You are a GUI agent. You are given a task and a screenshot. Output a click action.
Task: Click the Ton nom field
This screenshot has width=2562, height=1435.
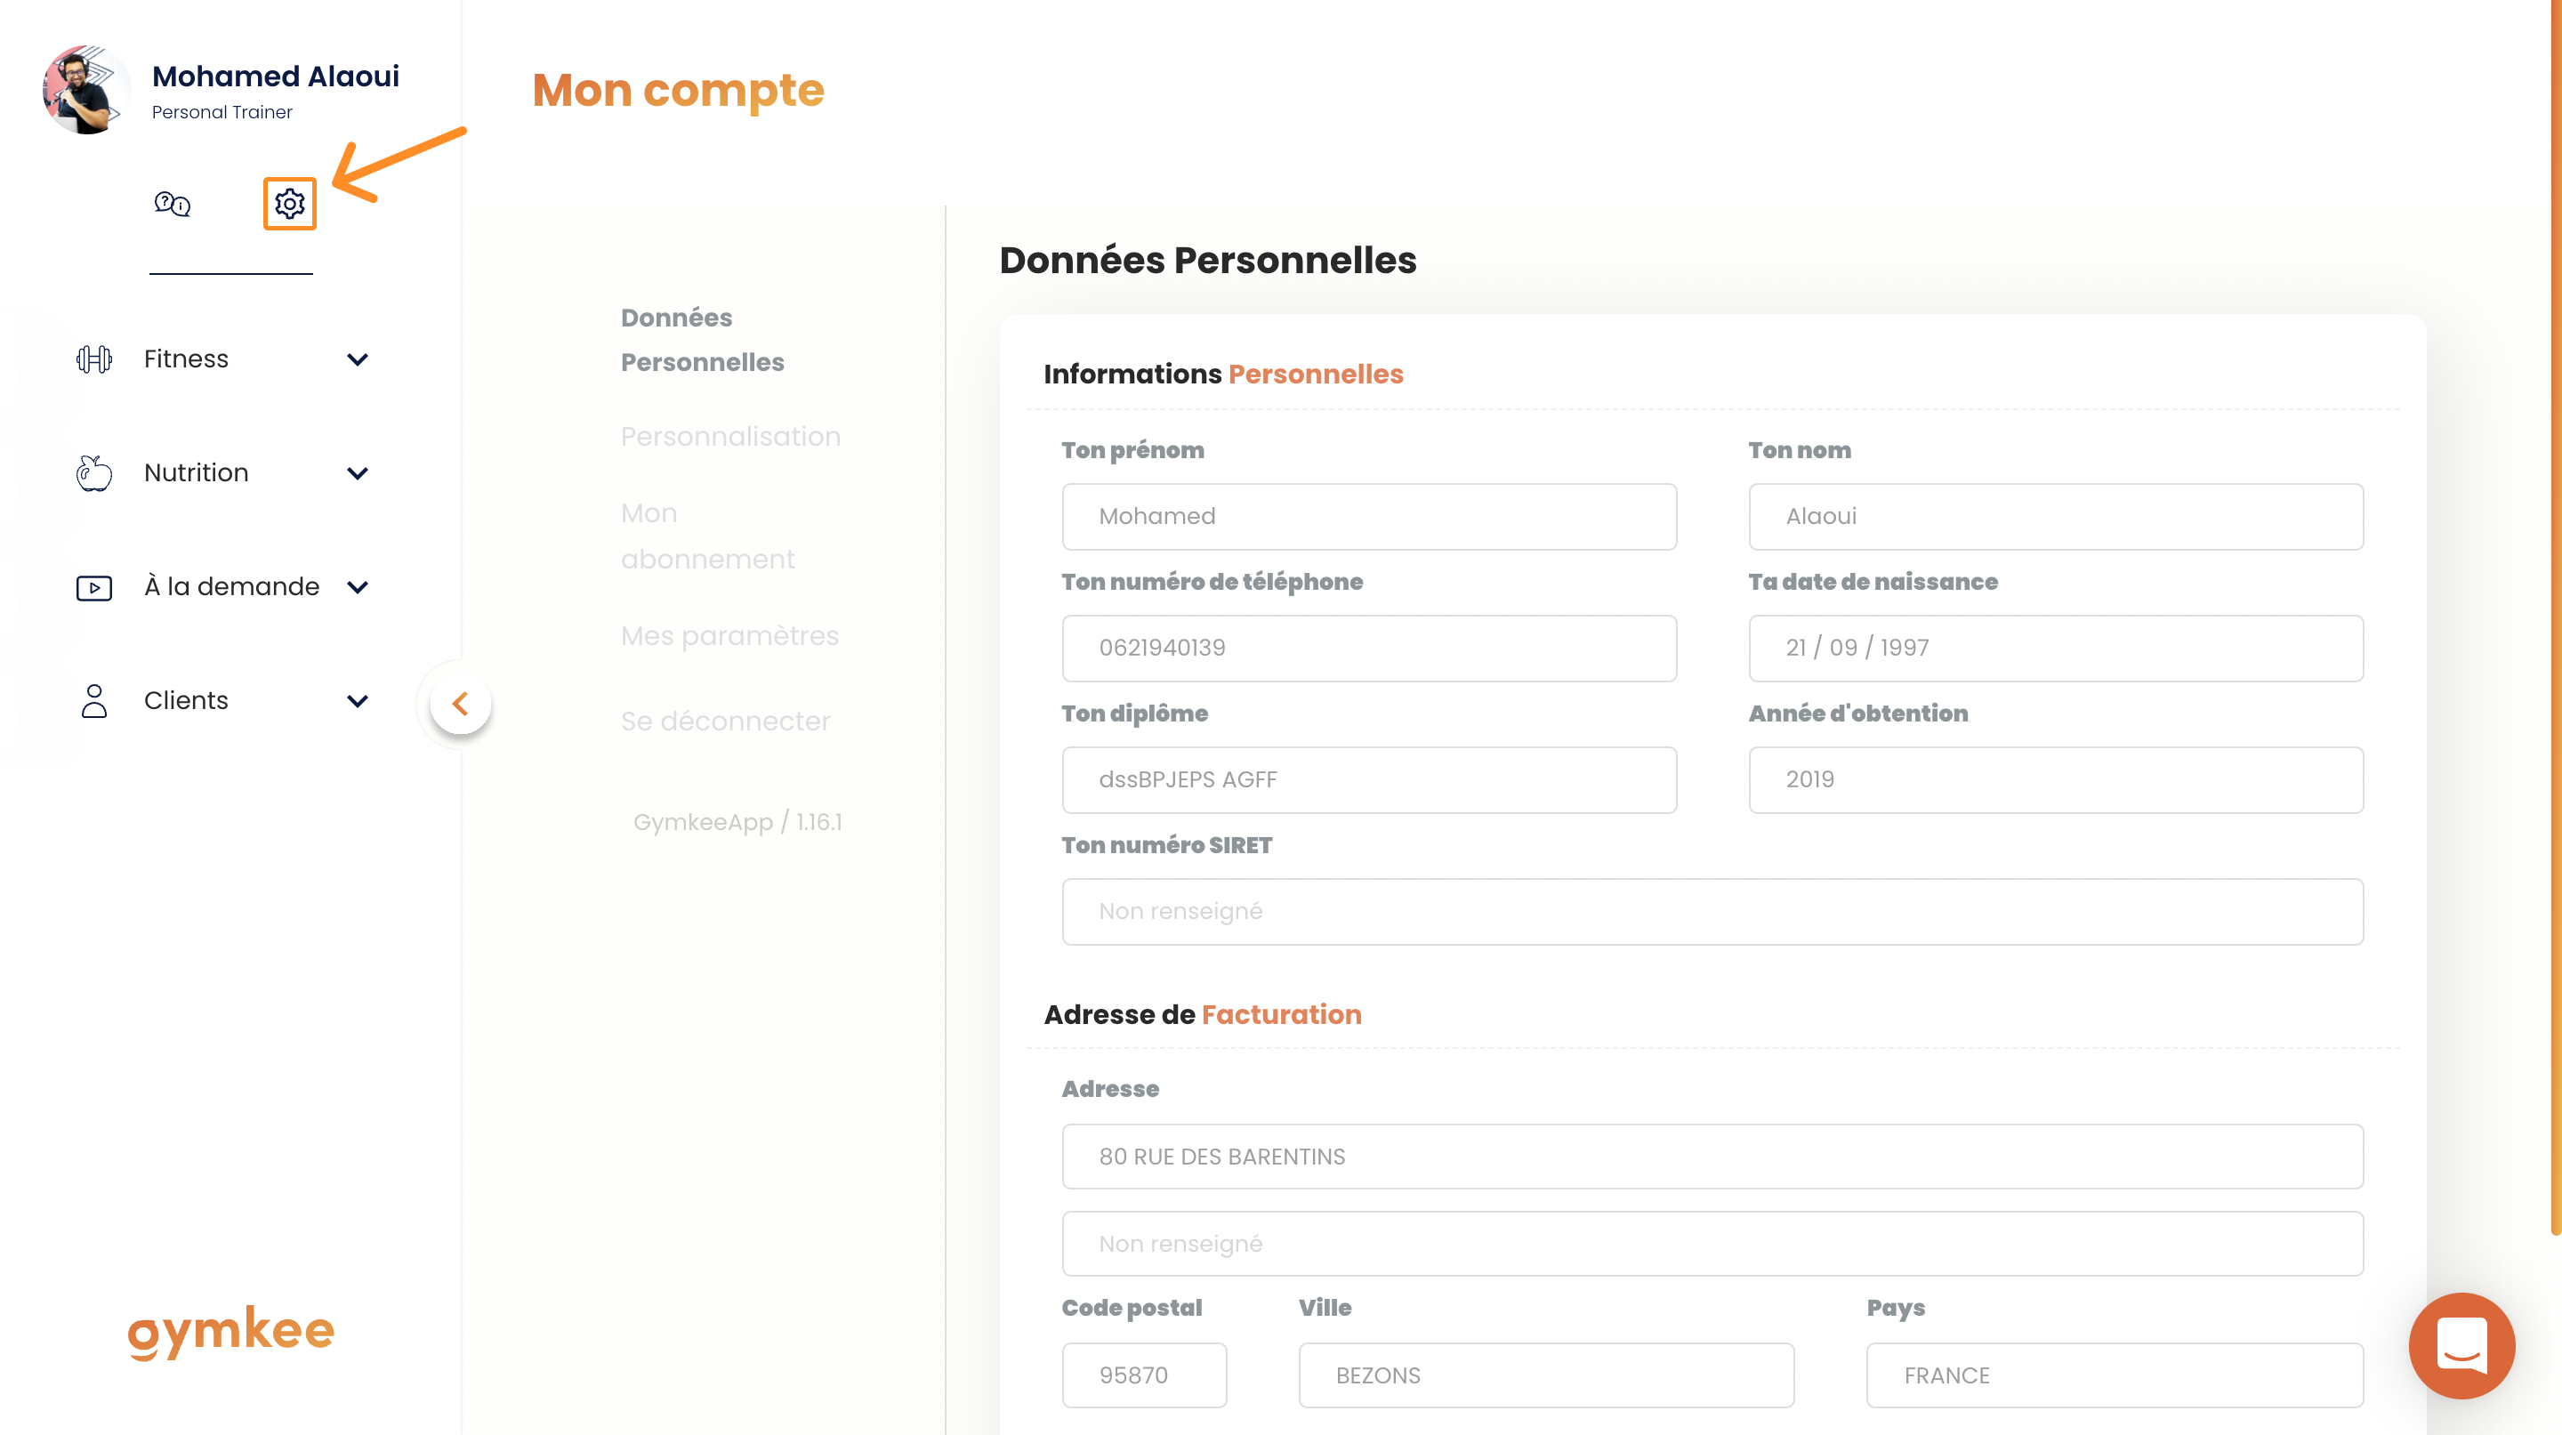point(2056,517)
